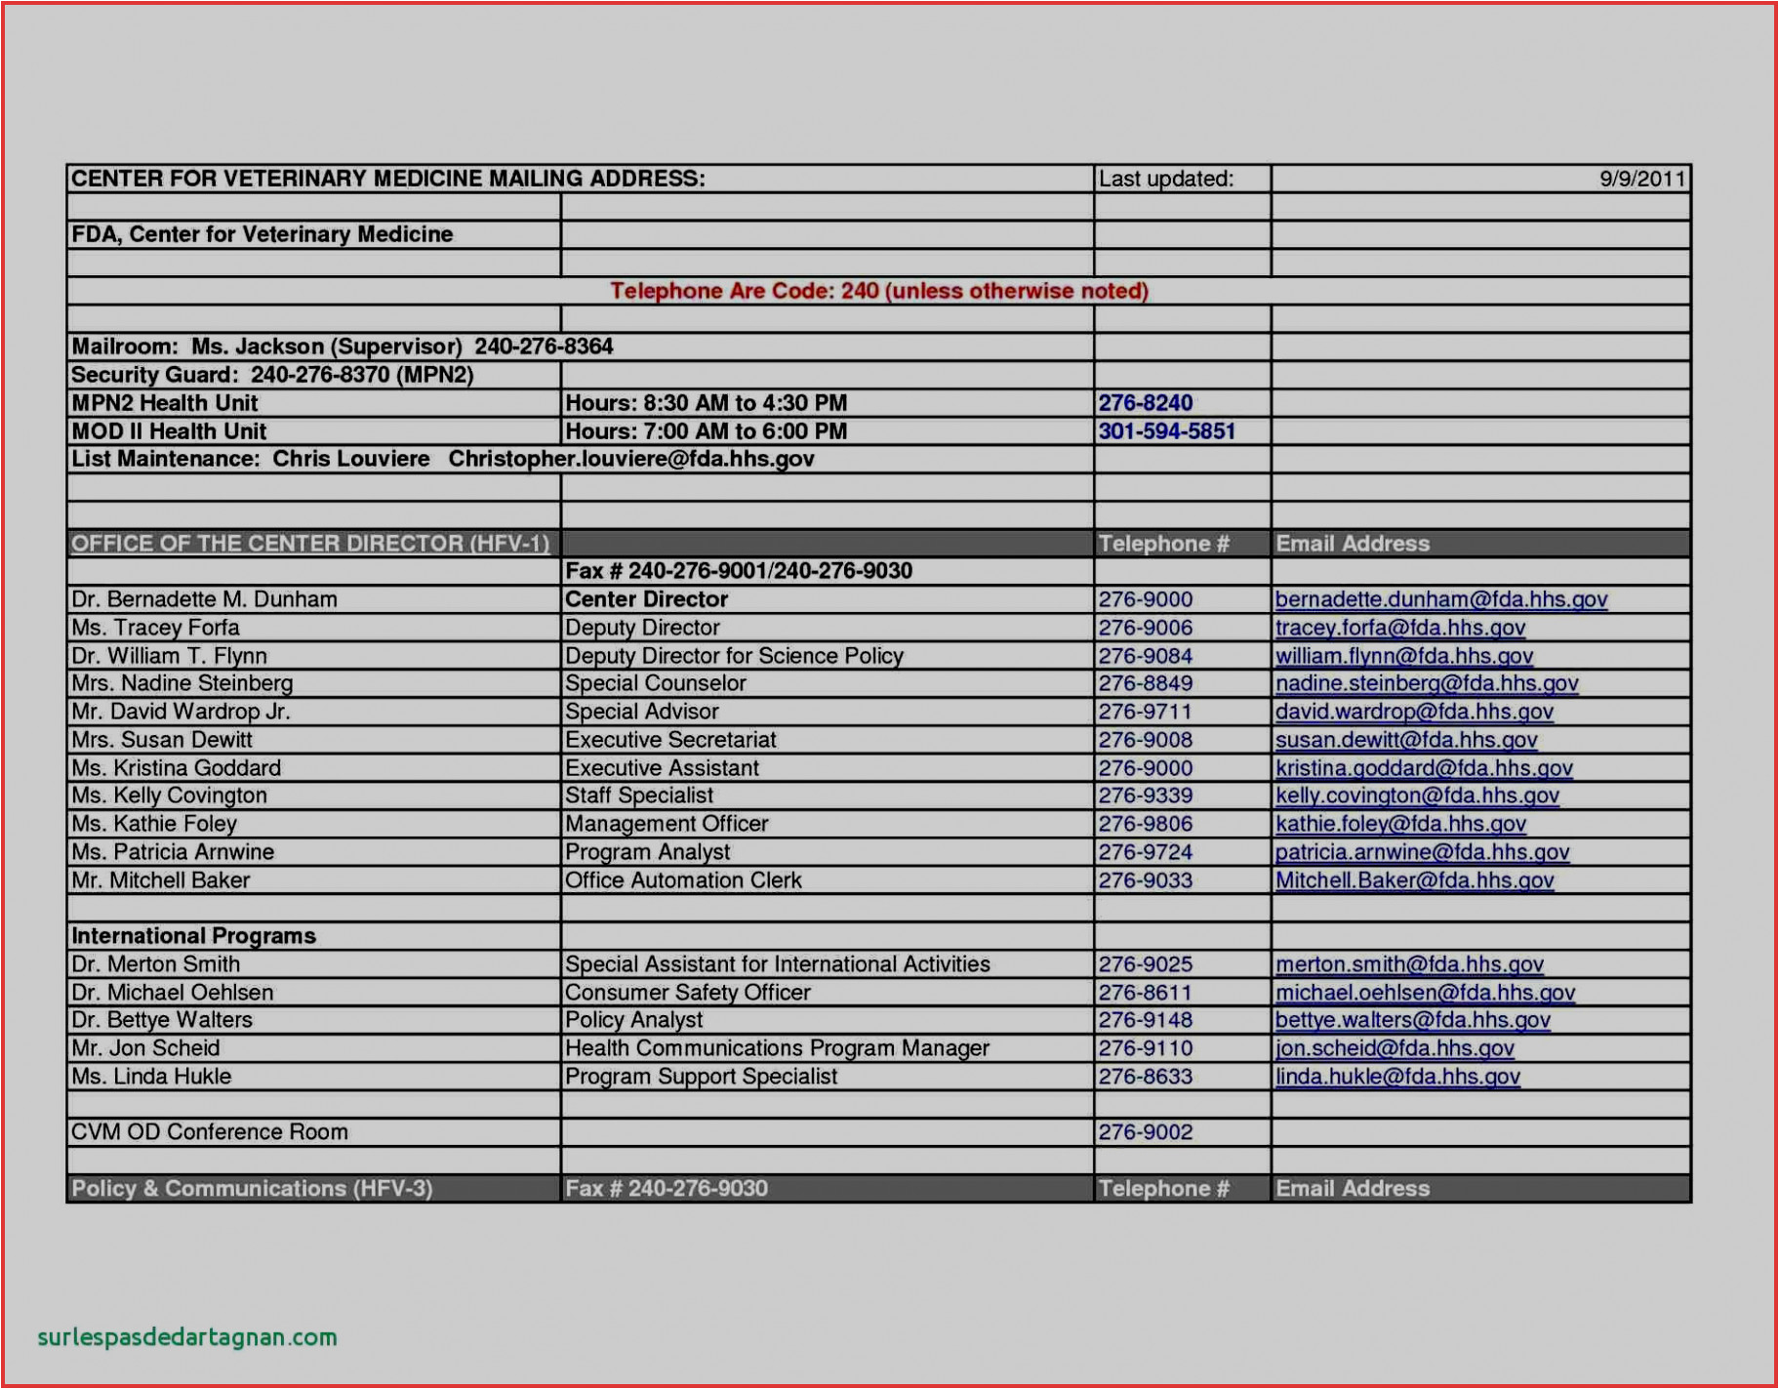This screenshot has height=1389, width=1779.
Task: Click Office of the Center Director heading
Action: (310, 544)
